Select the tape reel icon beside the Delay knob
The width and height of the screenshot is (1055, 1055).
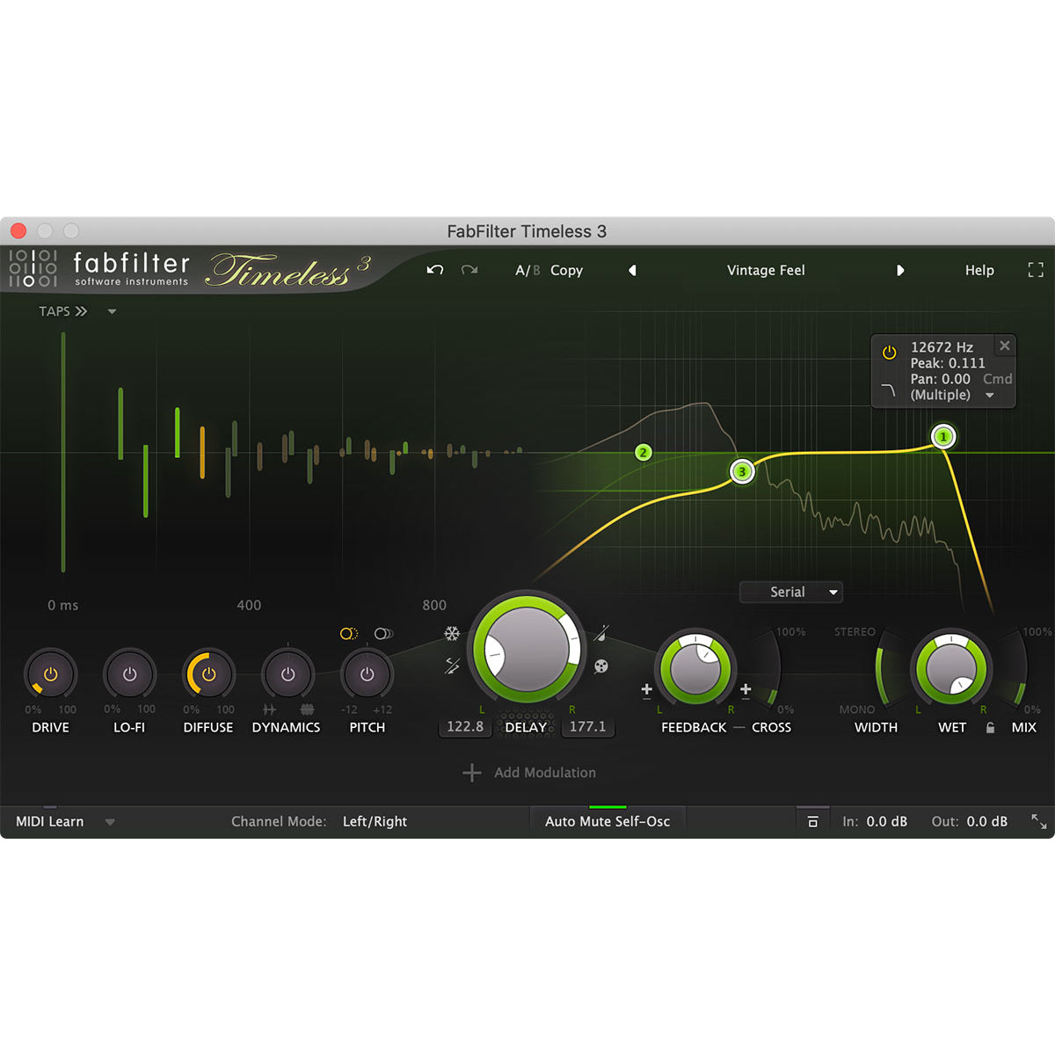pos(601,666)
